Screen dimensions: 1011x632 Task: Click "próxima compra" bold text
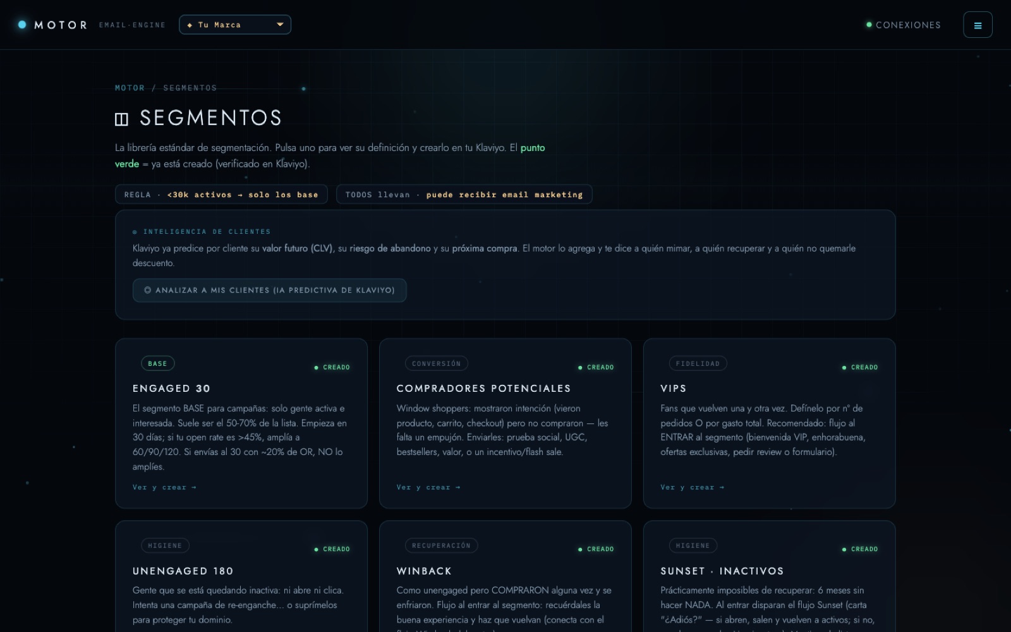click(485, 248)
